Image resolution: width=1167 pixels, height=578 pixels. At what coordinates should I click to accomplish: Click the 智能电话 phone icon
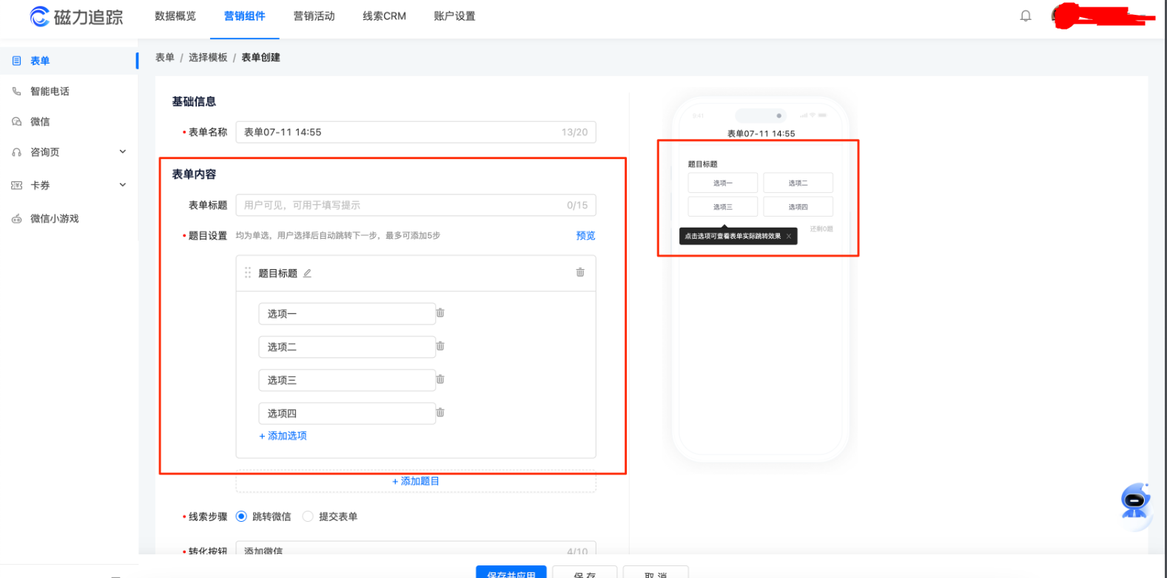pos(16,91)
